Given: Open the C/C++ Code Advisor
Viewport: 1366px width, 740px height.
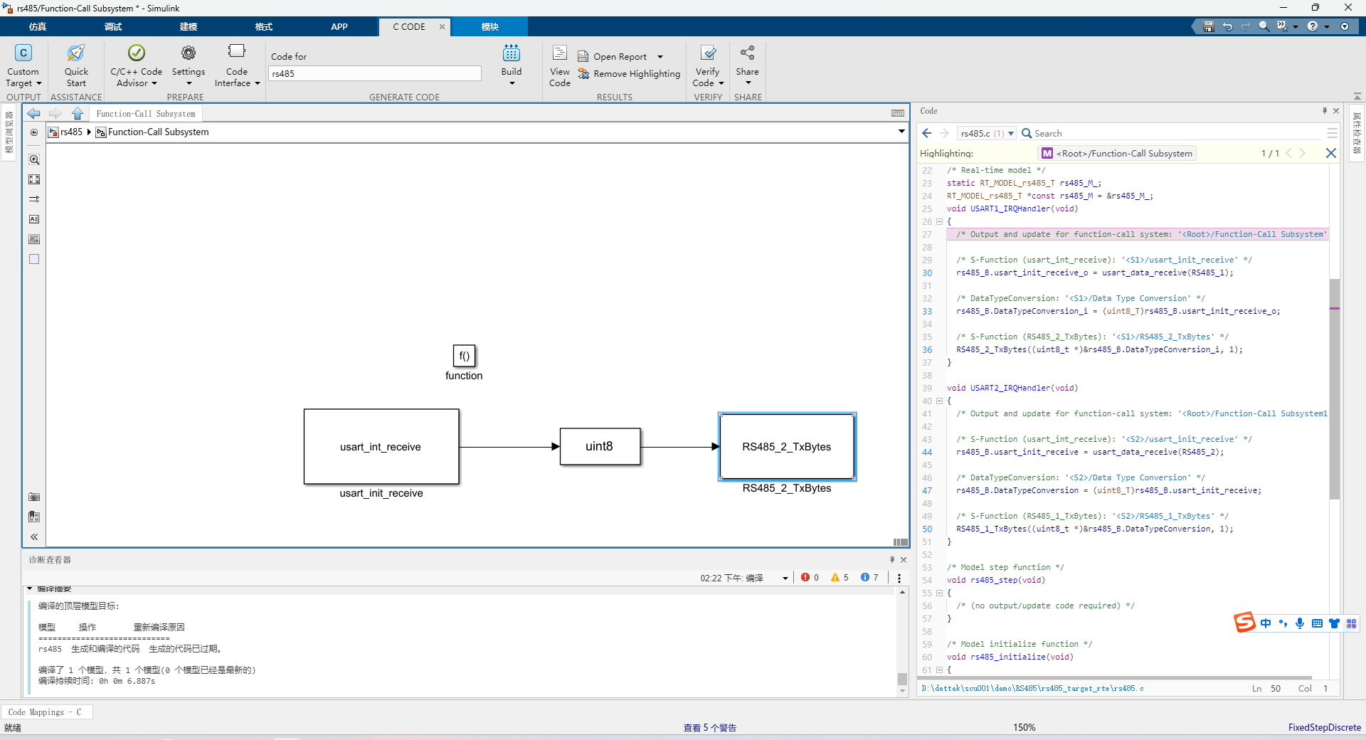Looking at the screenshot, I should pos(136,65).
